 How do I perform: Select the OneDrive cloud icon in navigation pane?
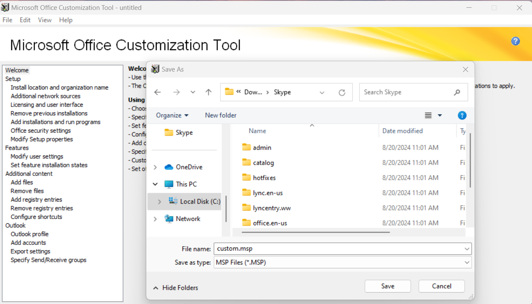coord(169,167)
